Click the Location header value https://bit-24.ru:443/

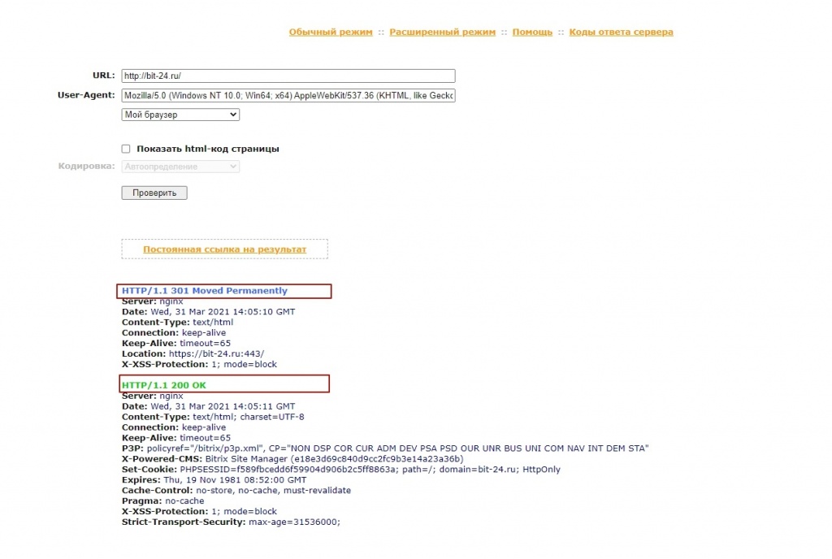[222, 354]
